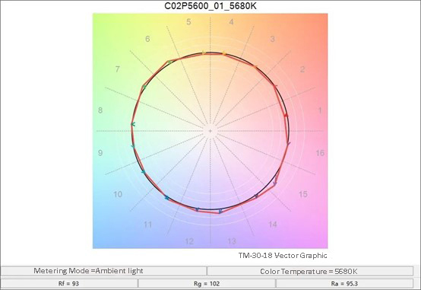421x290 pixels.
Task: Click hue bin label 8
Action: [100, 110]
